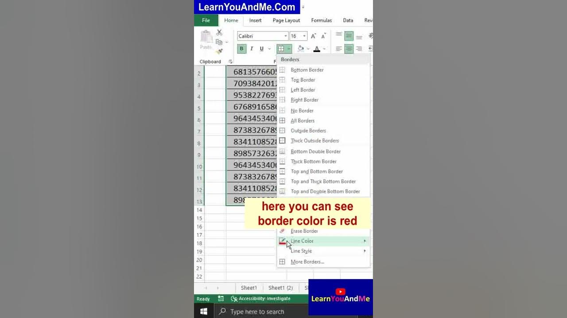Click the Copy icon
This screenshot has width=567, height=318.
tap(219, 42)
